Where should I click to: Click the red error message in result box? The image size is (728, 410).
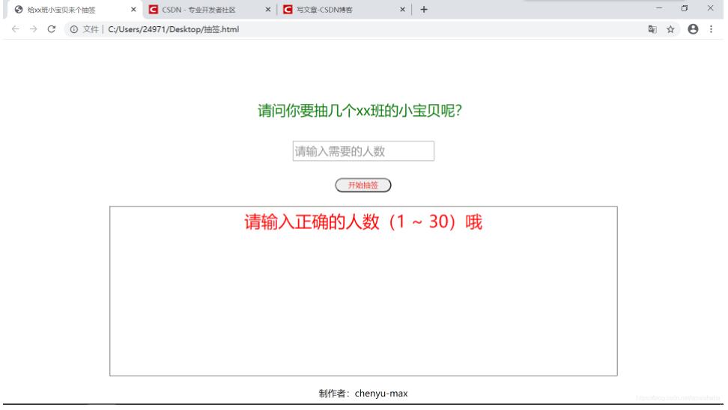point(363,221)
